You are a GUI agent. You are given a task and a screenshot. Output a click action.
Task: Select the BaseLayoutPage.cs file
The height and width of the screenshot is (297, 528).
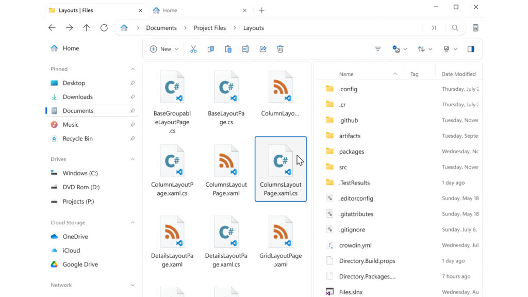coord(226,98)
